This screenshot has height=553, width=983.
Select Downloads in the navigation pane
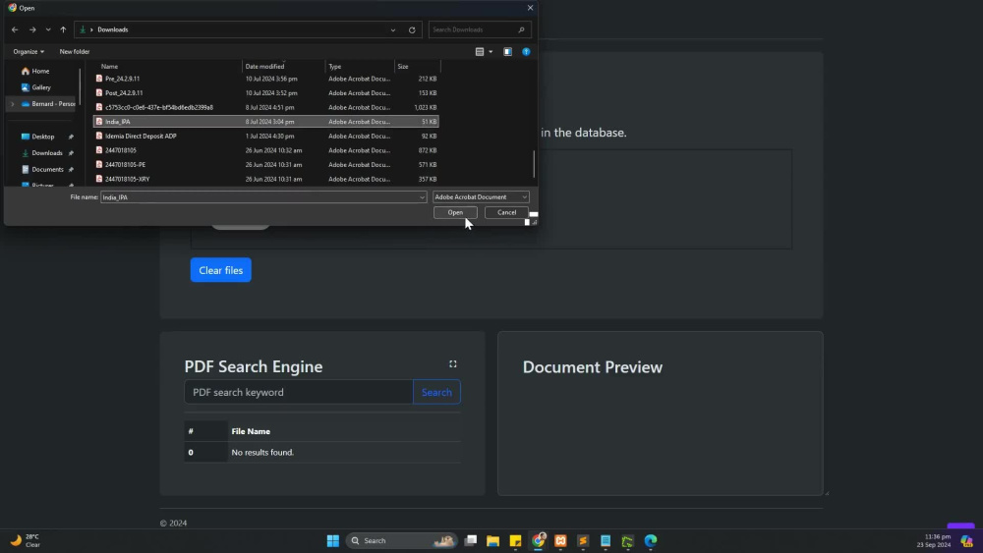[x=46, y=153]
